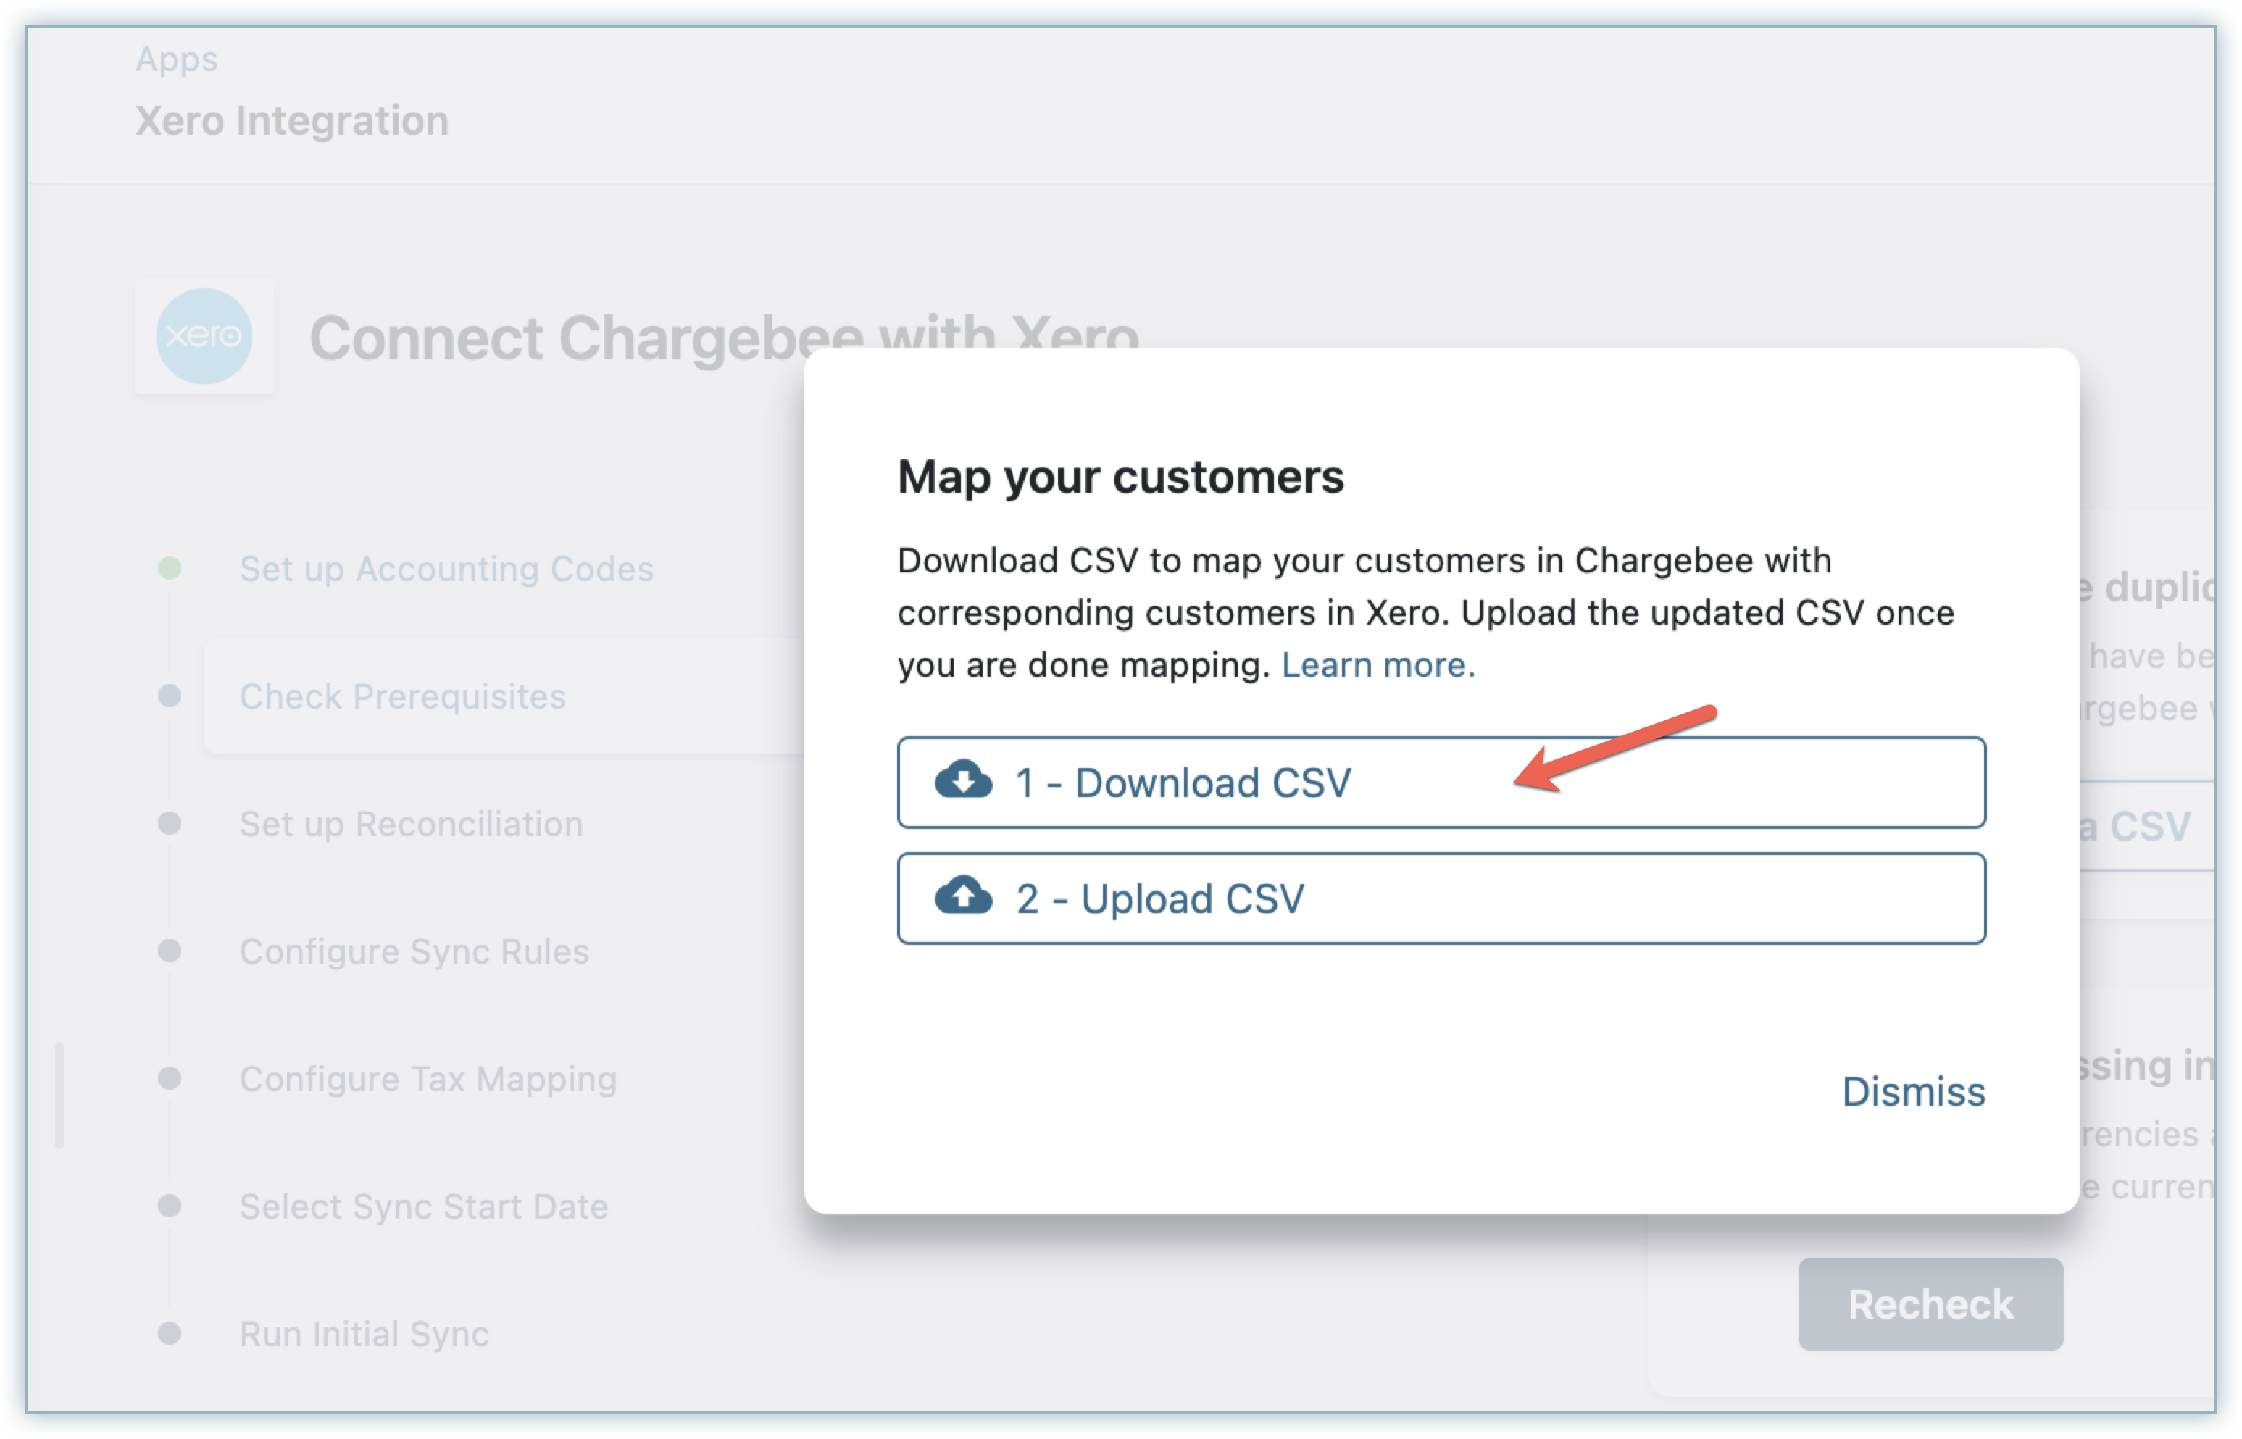Image resolution: width=2242 pixels, height=1439 pixels.
Task: Click green completed dot beside Accounting Codes
Action: pos(169,568)
